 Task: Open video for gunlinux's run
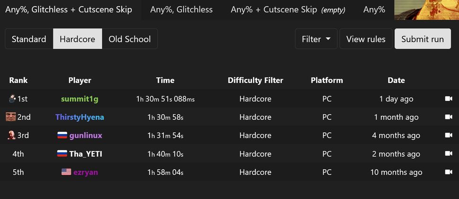tap(449, 136)
